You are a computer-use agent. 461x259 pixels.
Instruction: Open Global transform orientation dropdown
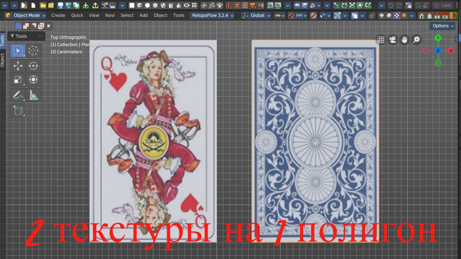point(256,15)
